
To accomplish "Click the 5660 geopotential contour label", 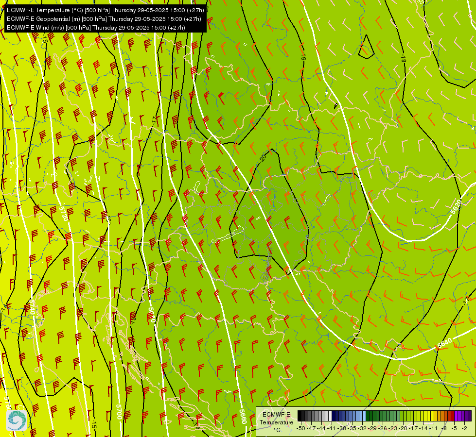I will 243,417.
